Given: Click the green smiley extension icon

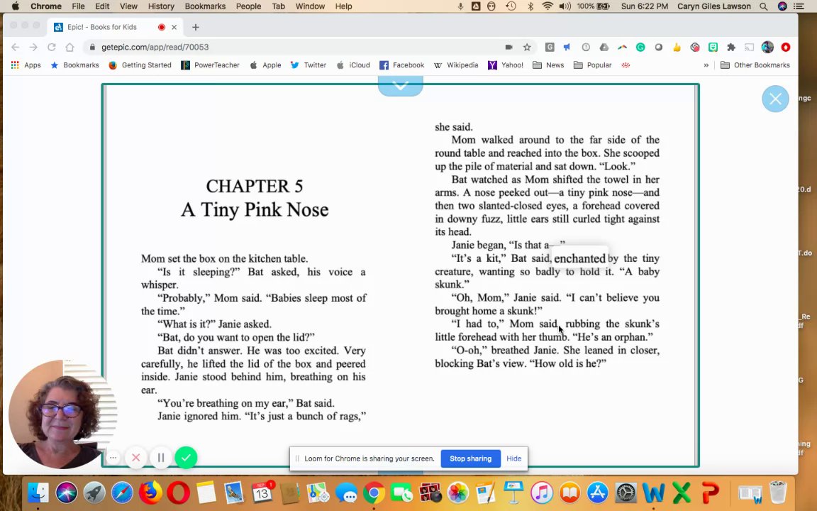Looking at the screenshot, I should pos(713,47).
